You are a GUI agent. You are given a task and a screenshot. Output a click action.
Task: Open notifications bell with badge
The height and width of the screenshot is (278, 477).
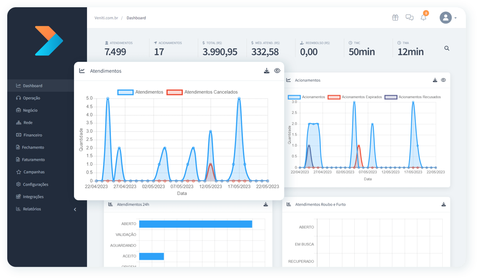tap(423, 17)
